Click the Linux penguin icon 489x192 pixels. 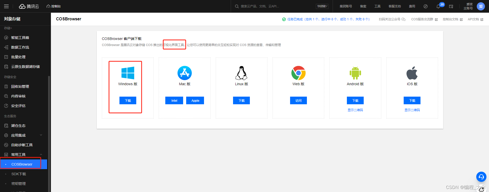tap(241, 73)
